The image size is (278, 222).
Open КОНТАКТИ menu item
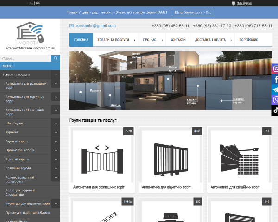[x=178, y=40]
